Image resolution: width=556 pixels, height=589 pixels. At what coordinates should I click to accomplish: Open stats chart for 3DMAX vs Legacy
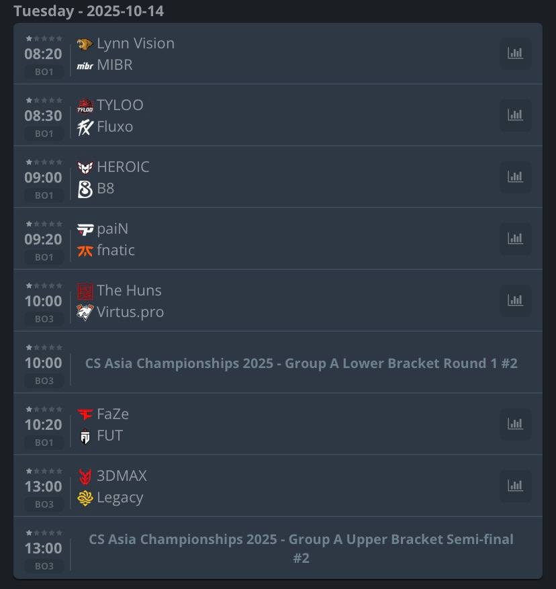point(515,486)
